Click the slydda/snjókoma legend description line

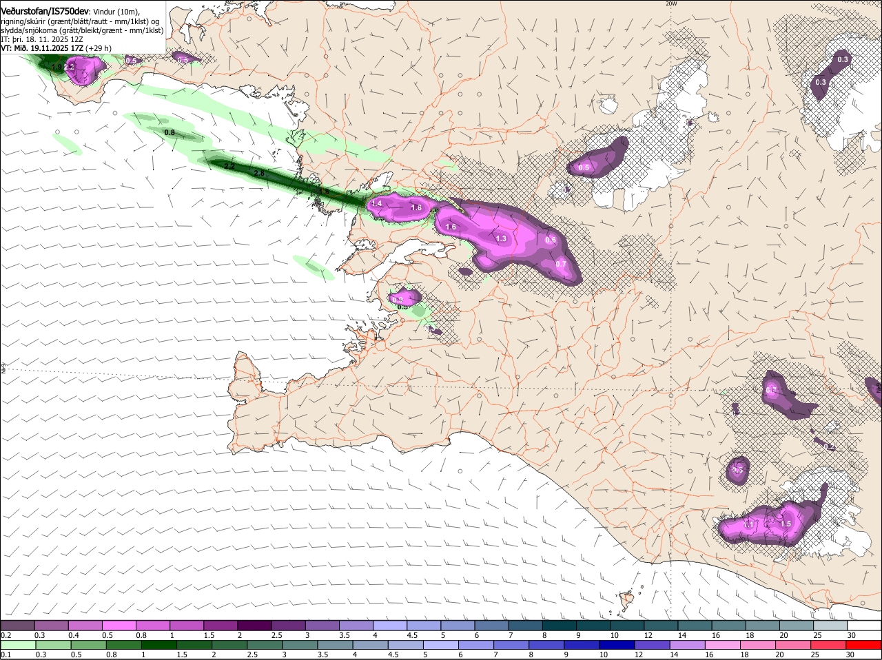point(82,30)
